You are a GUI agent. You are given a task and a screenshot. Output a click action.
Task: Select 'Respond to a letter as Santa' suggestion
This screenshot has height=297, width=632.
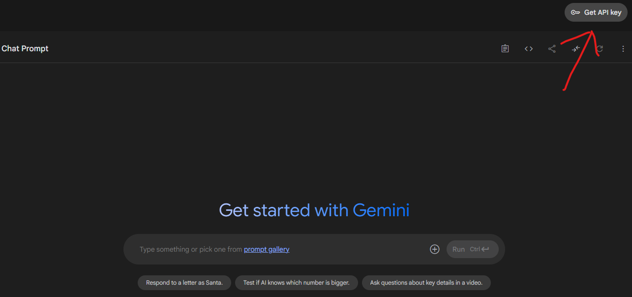[x=184, y=283]
